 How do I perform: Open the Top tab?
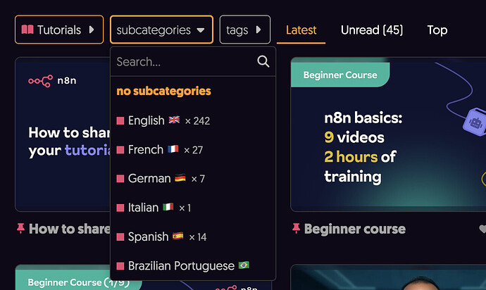(x=437, y=30)
